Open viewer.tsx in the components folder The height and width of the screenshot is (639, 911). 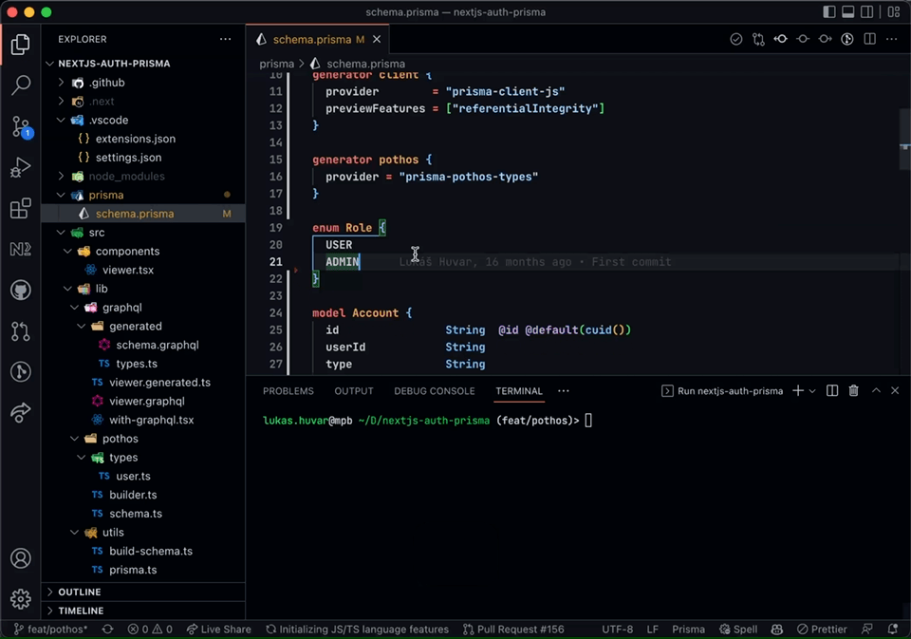coord(127,270)
